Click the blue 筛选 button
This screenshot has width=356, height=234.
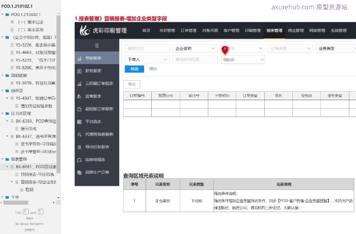(x=134, y=69)
